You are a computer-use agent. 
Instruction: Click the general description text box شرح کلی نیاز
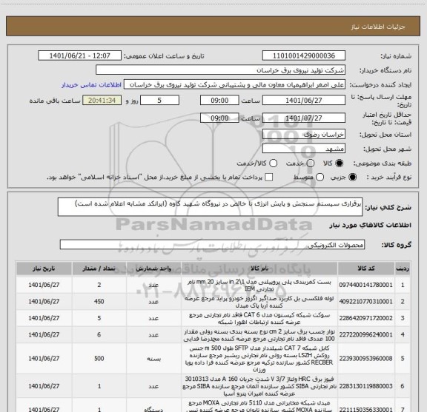(210, 207)
